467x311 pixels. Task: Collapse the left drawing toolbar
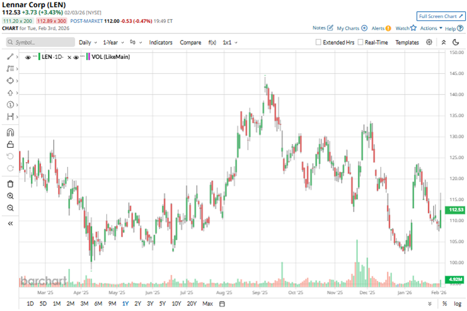pyautogui.click(x=10, y=223)
